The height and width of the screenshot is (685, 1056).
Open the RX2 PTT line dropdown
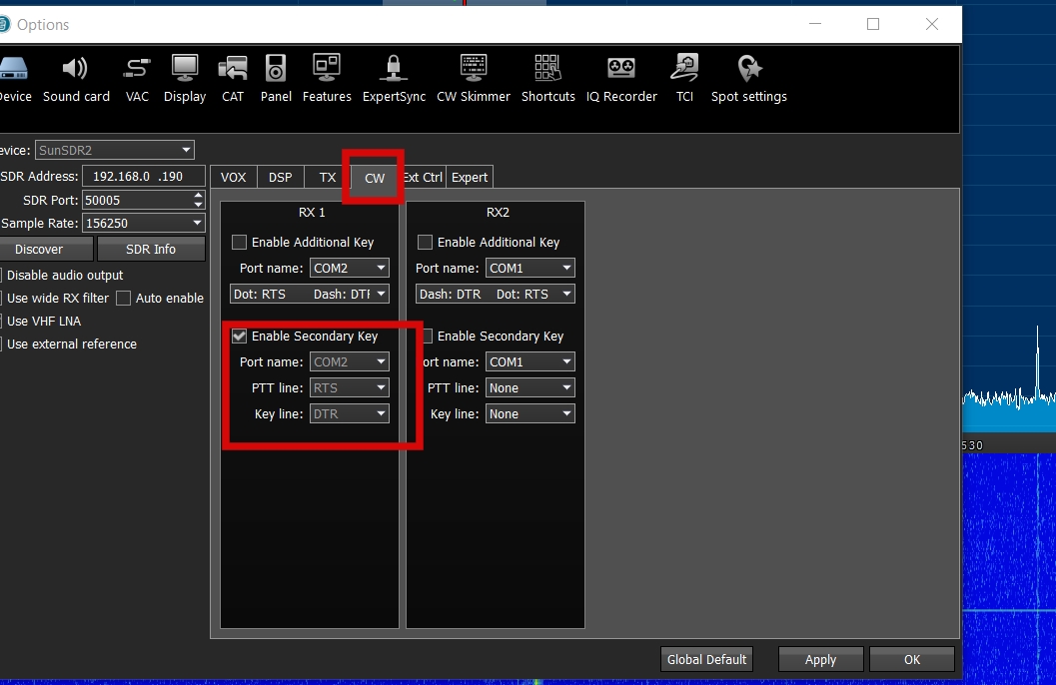coord(529,388)
